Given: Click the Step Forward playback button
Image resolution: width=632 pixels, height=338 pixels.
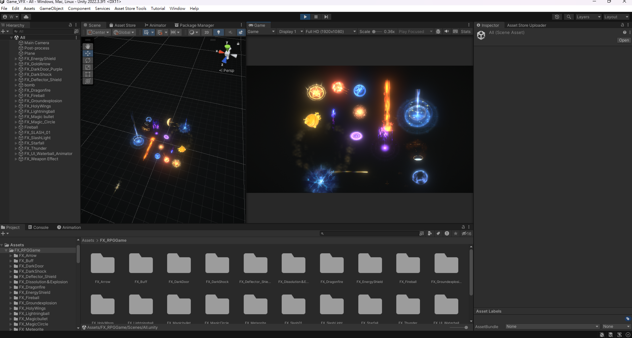Looking at the screenshot, I should 327,16.
